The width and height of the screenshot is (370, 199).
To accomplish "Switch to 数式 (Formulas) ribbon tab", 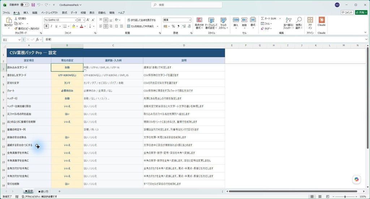I will pyautogui.click(x=64, y=13).
